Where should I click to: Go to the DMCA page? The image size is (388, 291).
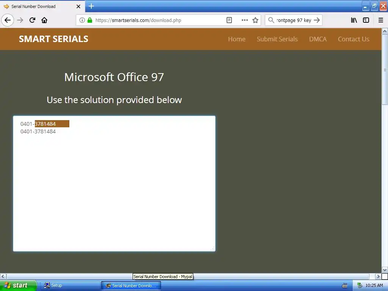pos(318,39)
